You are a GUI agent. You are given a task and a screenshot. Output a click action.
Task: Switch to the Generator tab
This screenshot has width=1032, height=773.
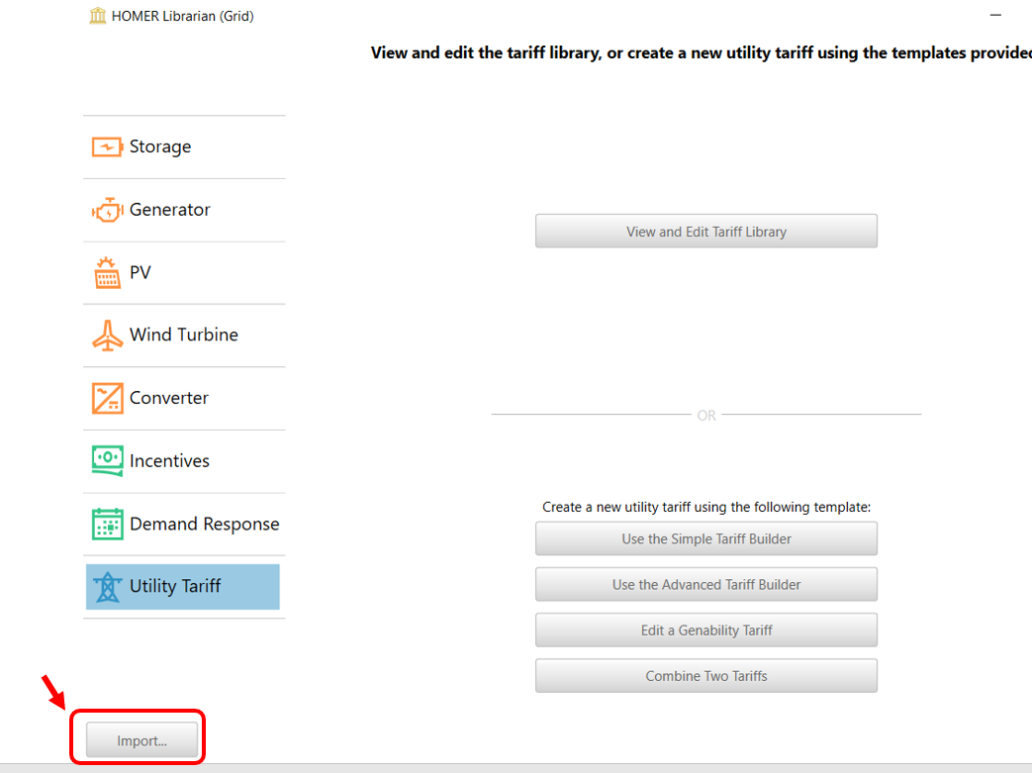pos(170,210)
